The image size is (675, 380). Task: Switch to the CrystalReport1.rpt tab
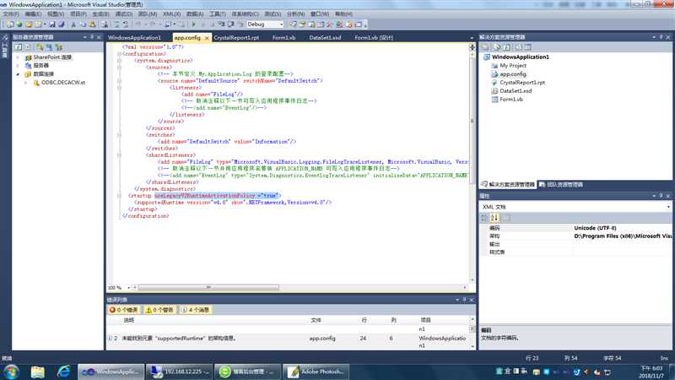tap(236, 38)
